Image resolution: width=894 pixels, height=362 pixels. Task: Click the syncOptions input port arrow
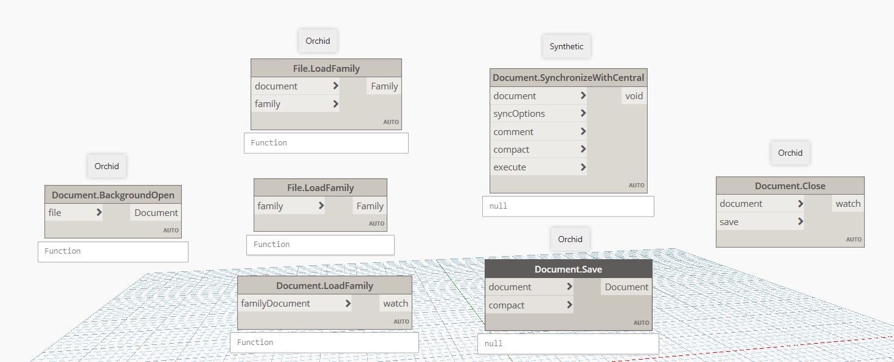click(582, 113)
